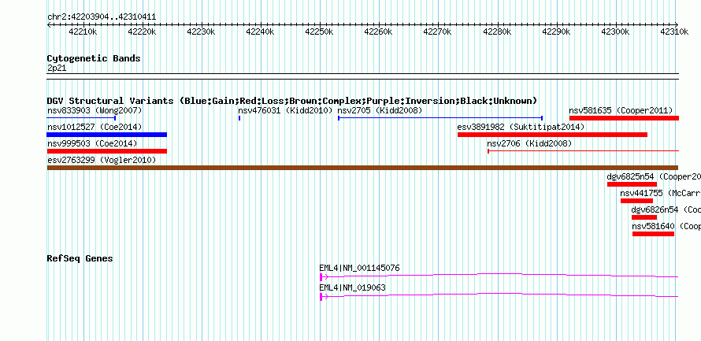Open the nsv1012527 (Coe2014) label

tap(95, 127)
